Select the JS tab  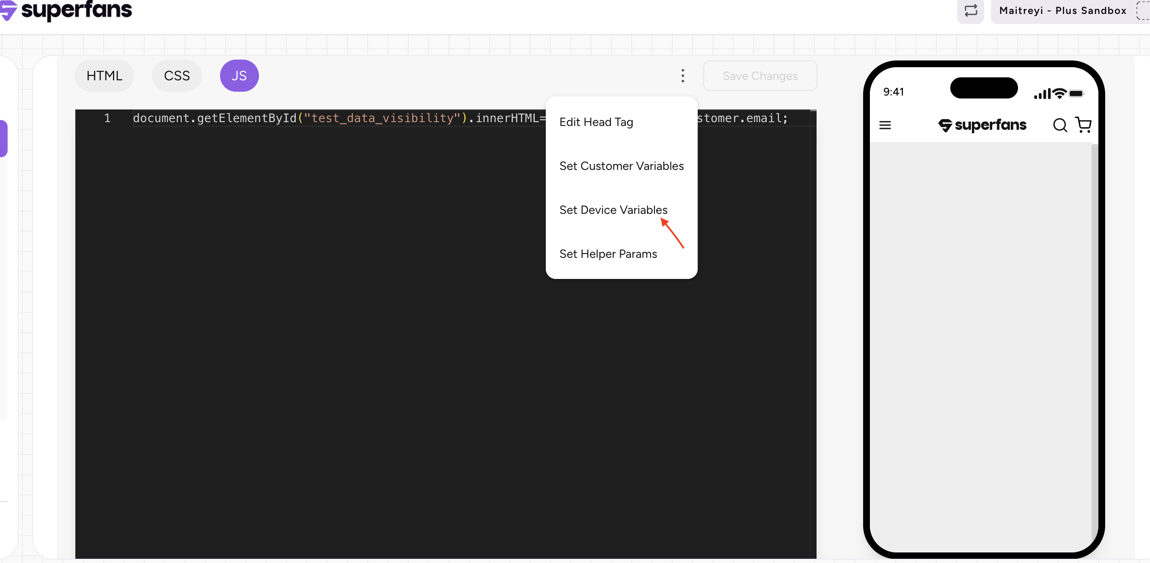[x=239, y=76]
